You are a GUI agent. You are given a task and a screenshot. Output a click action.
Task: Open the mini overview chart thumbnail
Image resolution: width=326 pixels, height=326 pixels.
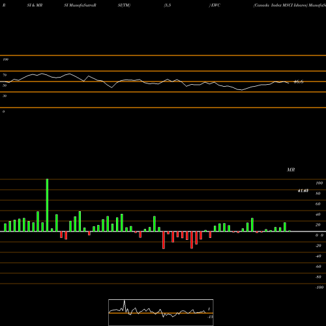point(161,312)
